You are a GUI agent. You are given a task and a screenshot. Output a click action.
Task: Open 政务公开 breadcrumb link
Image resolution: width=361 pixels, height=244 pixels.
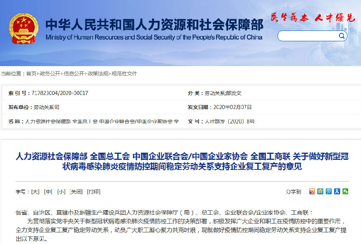(x=50, y=74)
